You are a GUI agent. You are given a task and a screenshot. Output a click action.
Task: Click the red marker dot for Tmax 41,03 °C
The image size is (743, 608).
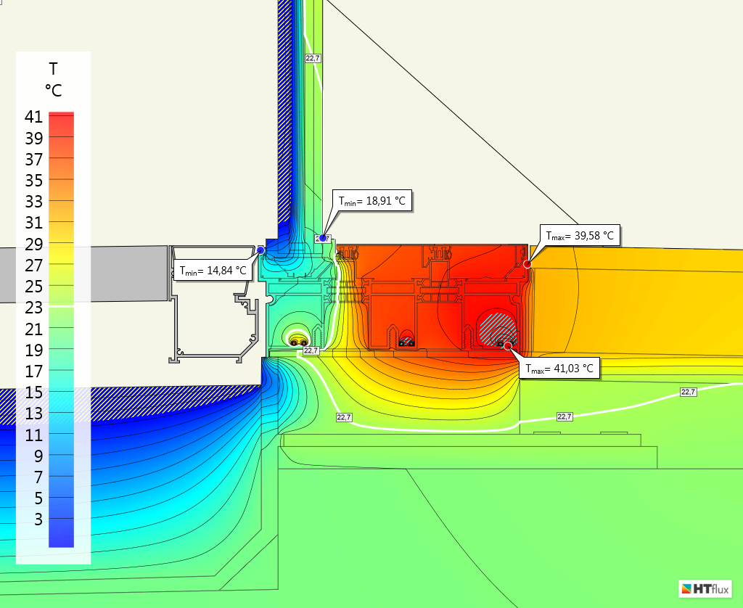(508, 346)
